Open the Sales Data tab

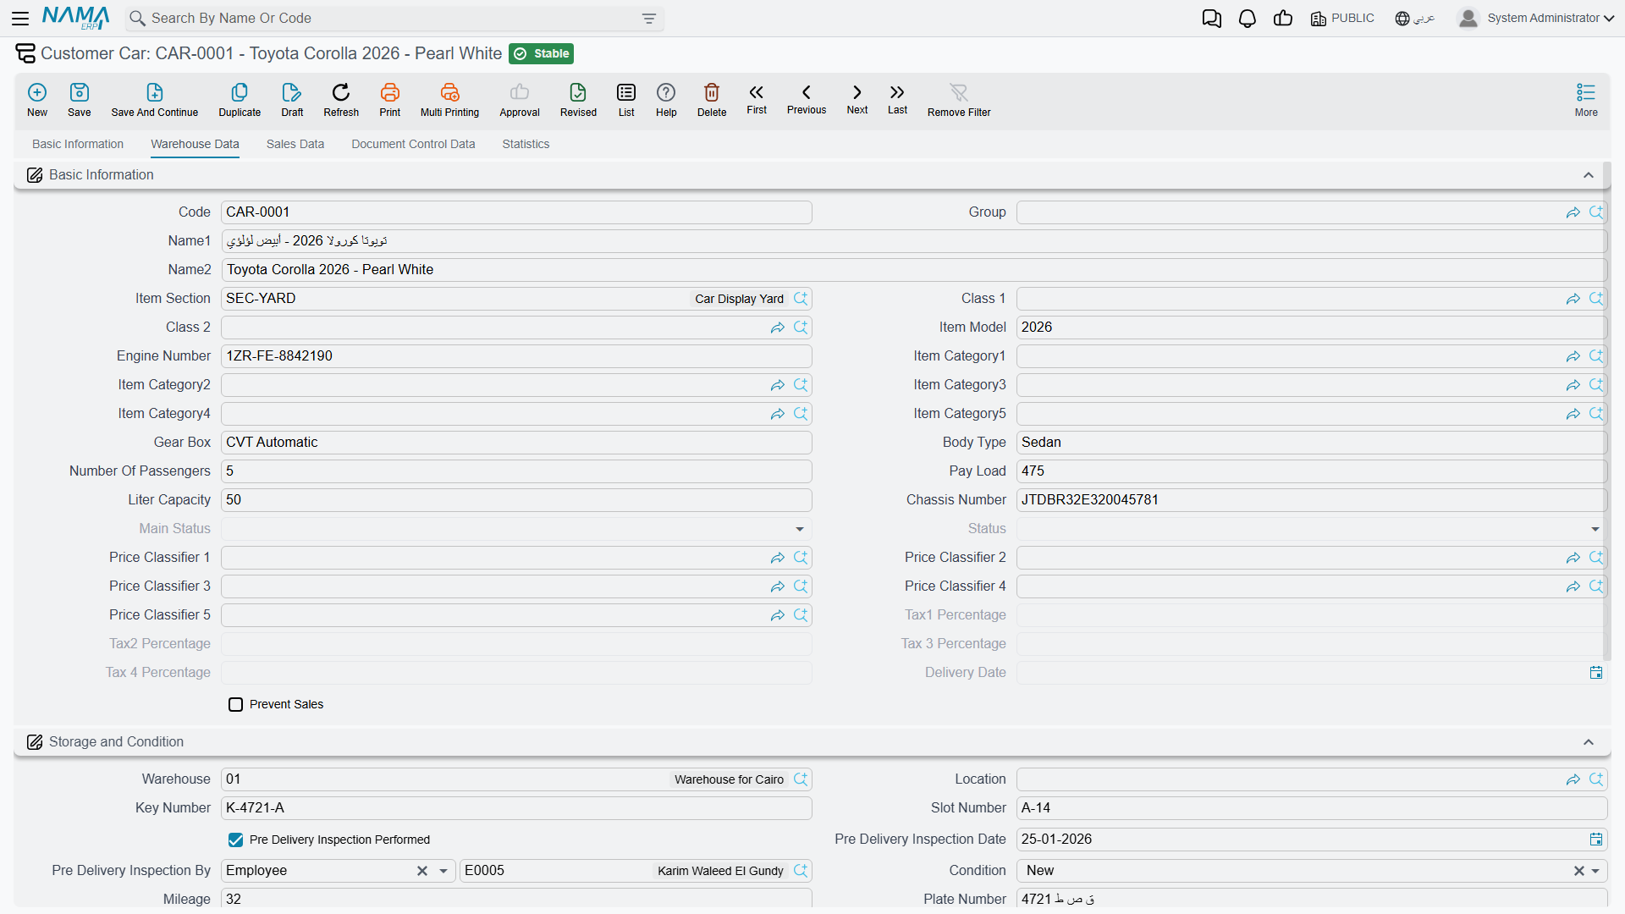click(295, 144)
